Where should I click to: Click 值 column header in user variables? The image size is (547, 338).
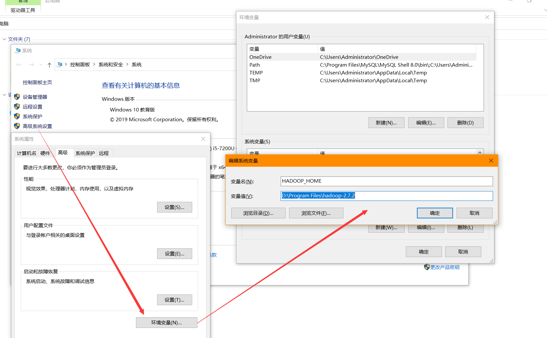[x=397, y=49]
